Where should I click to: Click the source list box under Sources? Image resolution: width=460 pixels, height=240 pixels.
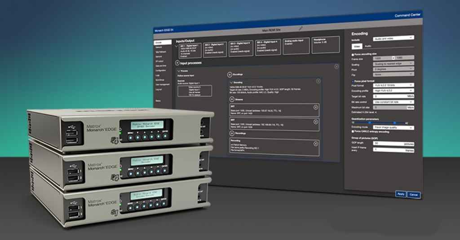point(195,91)
